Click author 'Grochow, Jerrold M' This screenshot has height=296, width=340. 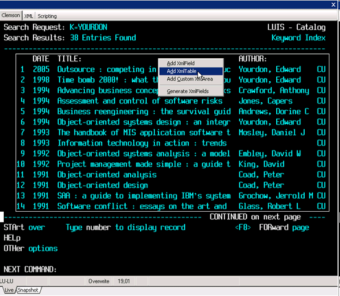tap(276, 196)
